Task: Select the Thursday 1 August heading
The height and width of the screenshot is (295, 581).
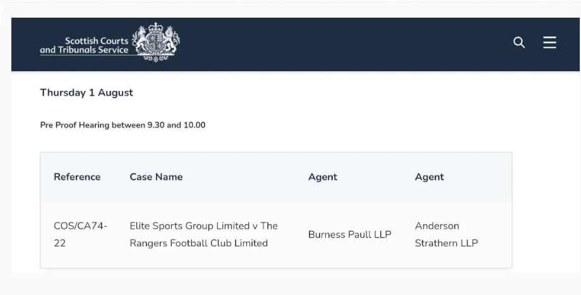Action: click(x=87, y=93)
